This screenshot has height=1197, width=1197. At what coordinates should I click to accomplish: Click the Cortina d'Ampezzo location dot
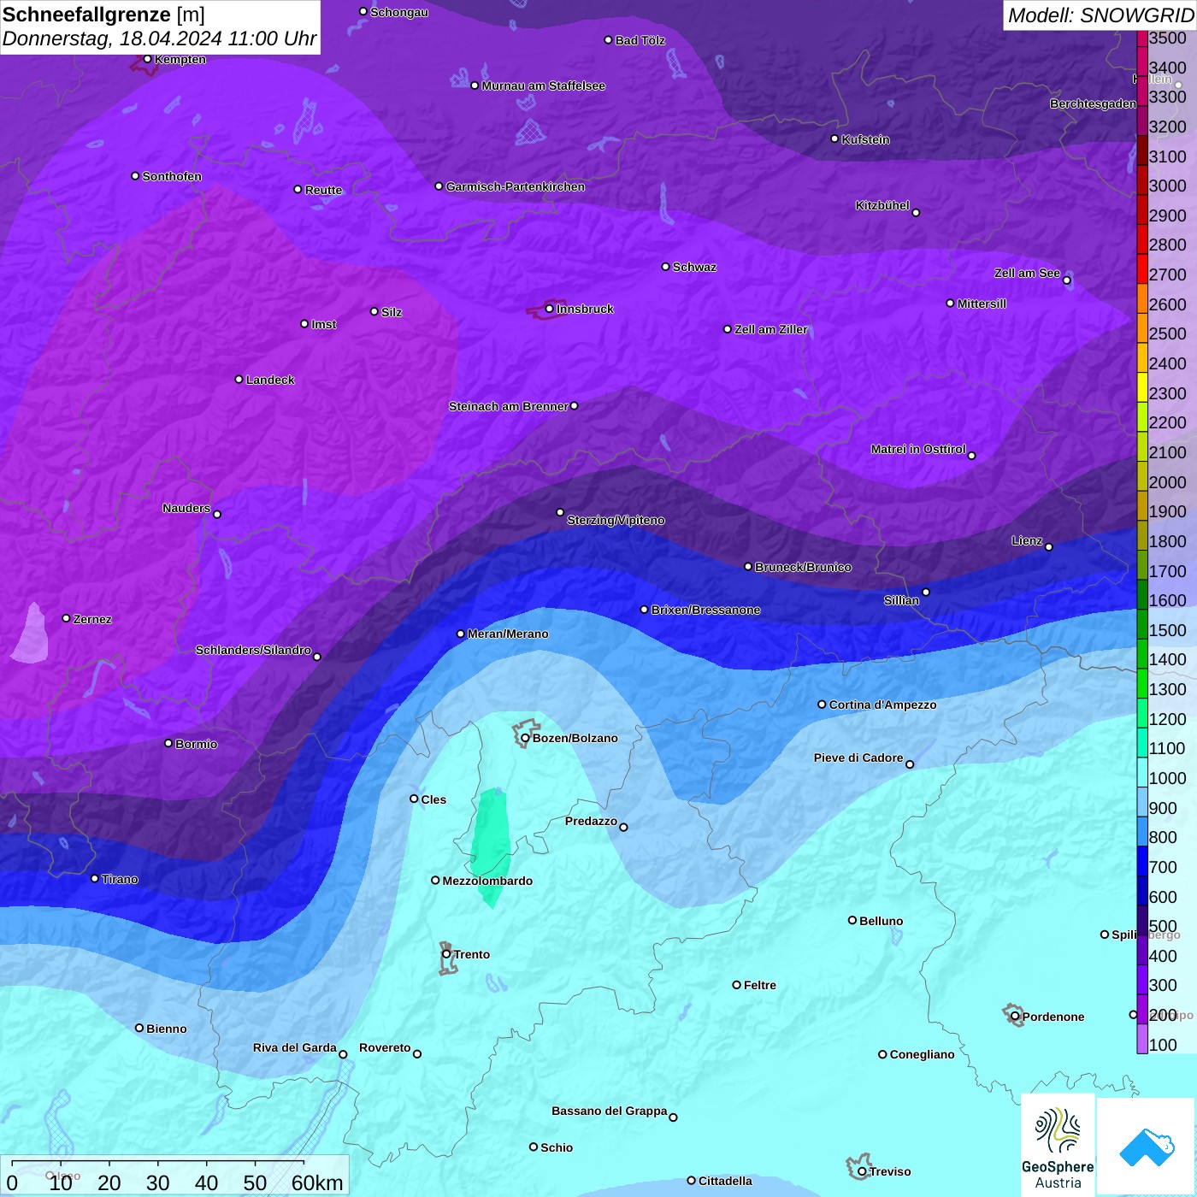822,705
